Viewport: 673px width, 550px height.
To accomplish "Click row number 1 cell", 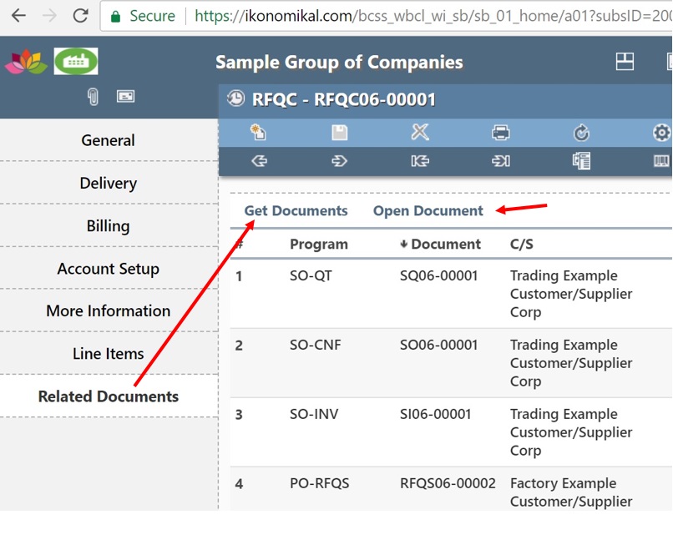I will pos(239,276).
